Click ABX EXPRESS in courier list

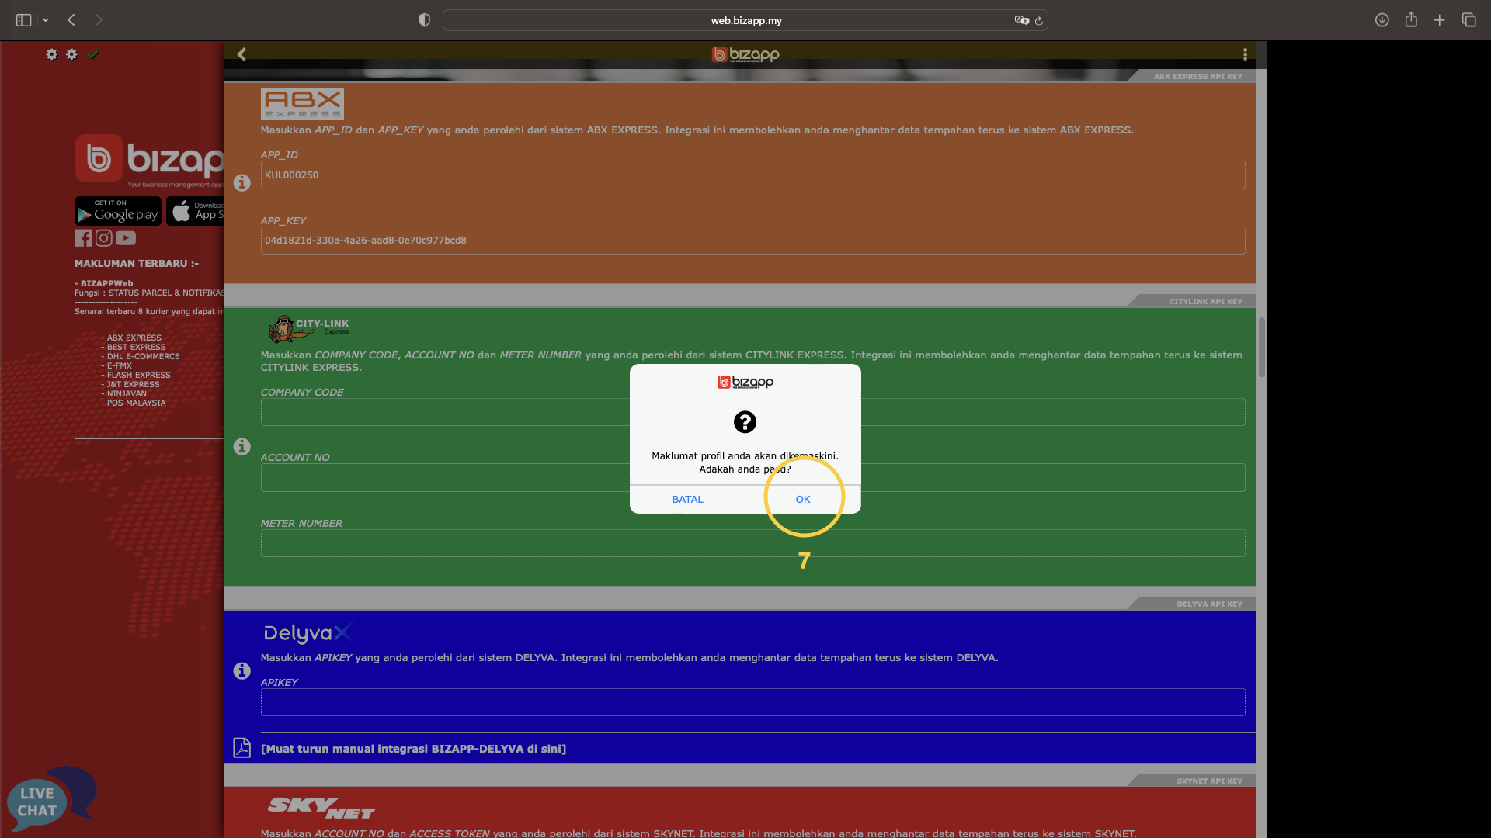click(134, 338)
